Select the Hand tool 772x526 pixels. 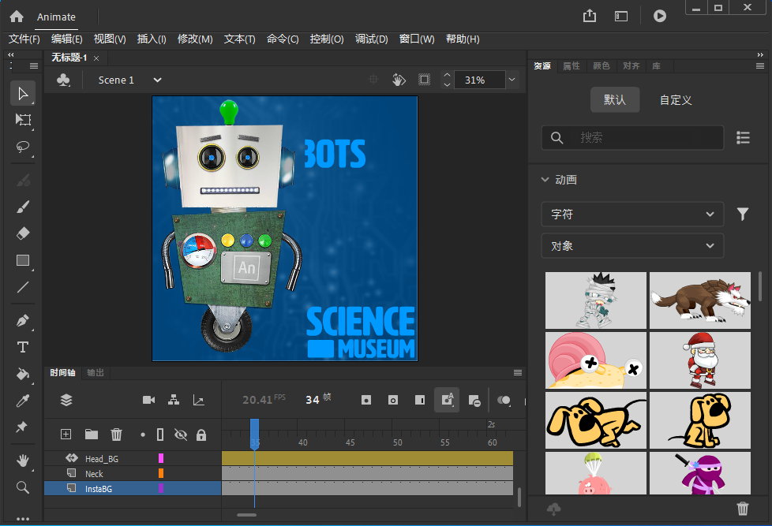tap(23, 461)
